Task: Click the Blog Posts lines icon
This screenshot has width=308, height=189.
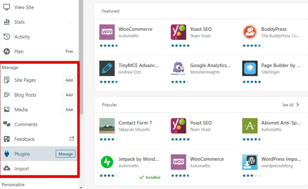Action: pyautogui.click(x=7, y=95)
